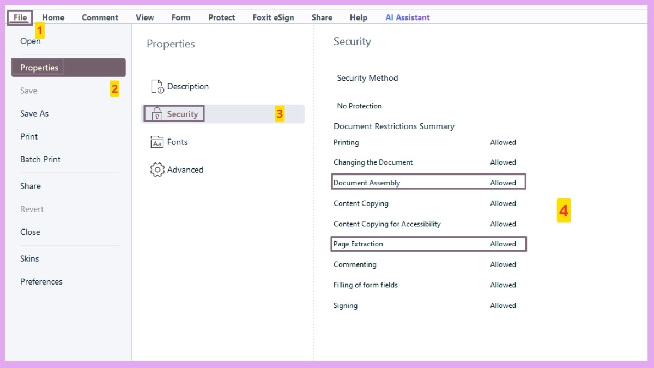Click Open in the File sidebar
654x368 pixels.
coord(30,41)
